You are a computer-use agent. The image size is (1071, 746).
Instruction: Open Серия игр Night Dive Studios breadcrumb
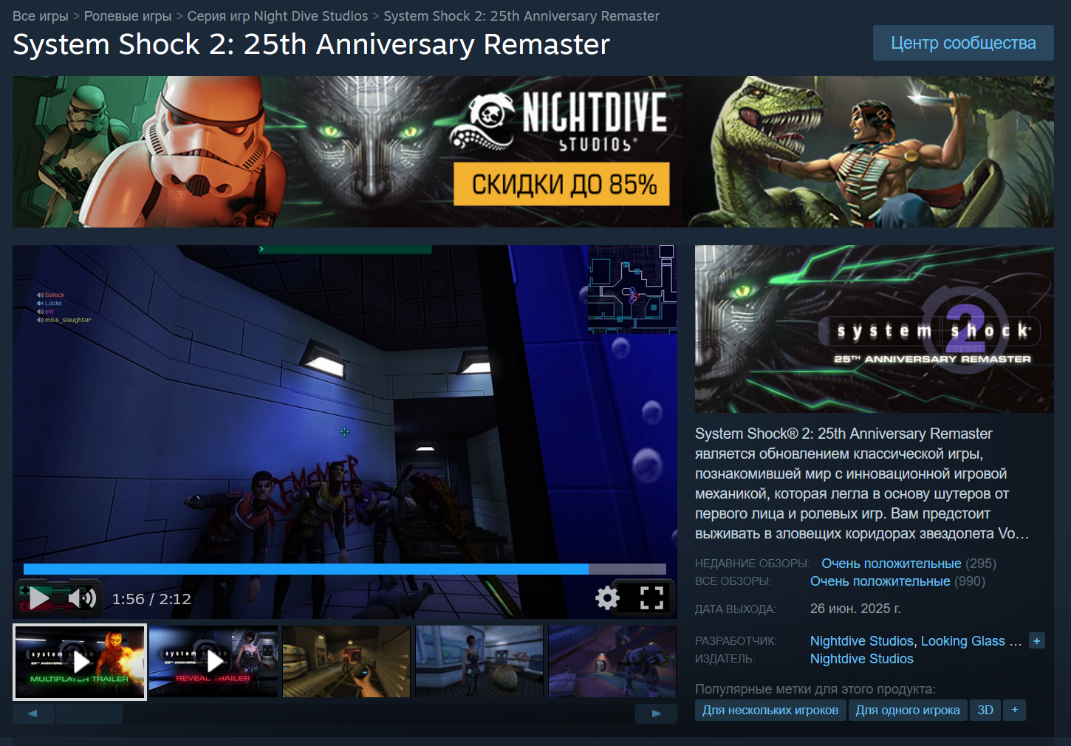278,16
